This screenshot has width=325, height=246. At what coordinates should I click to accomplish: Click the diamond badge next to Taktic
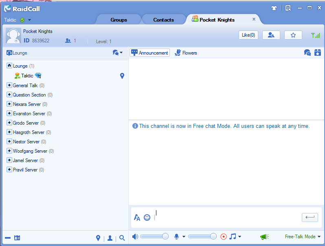(x=38, y=76)
